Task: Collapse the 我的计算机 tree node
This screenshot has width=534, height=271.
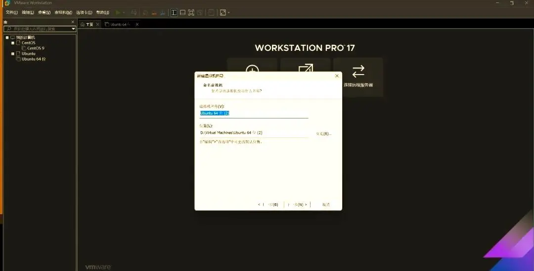Action: pyautogui.click(x=7, y=38)
